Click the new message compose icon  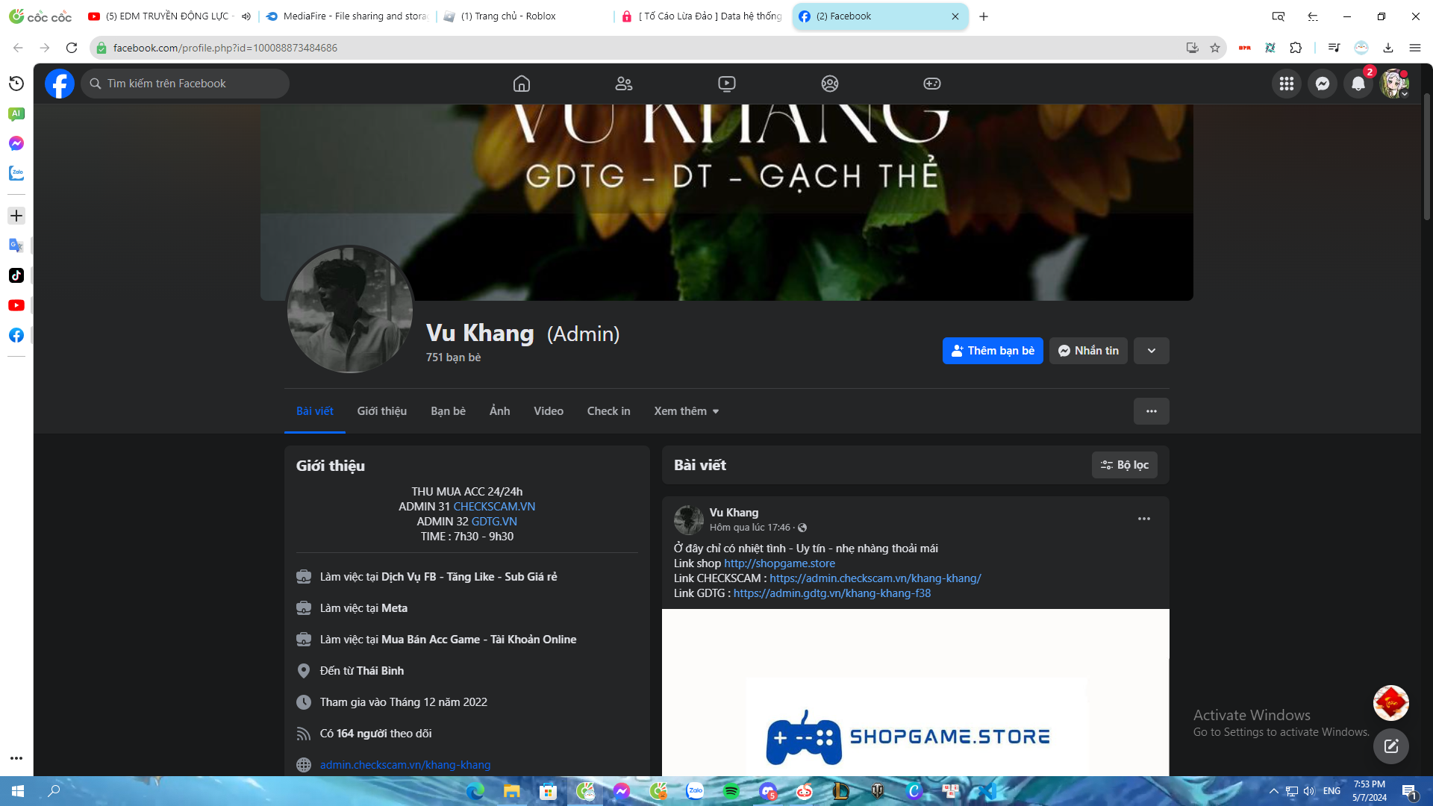click(1391, 746)
